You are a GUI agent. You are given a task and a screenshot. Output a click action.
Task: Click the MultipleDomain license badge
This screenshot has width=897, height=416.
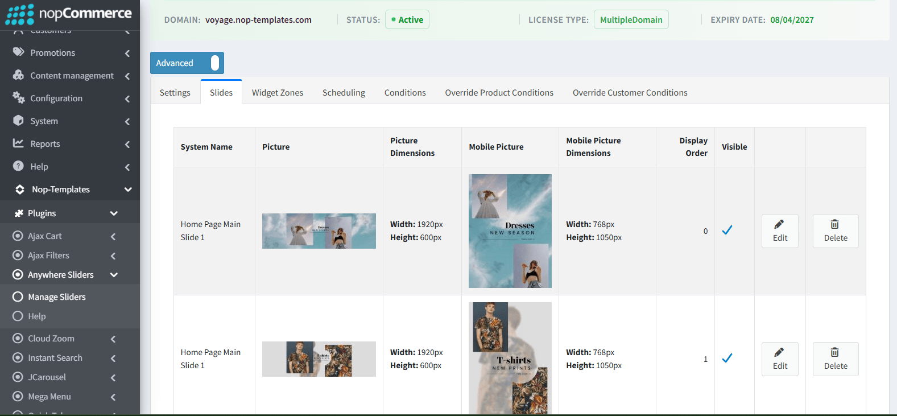[631, 19]
